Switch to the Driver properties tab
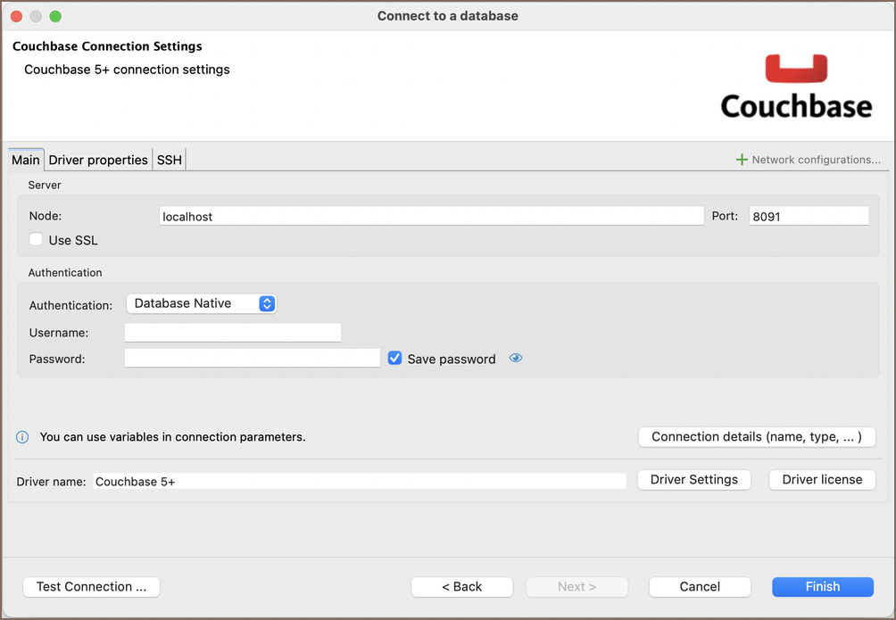896x620 pixels. pos(98,160)
